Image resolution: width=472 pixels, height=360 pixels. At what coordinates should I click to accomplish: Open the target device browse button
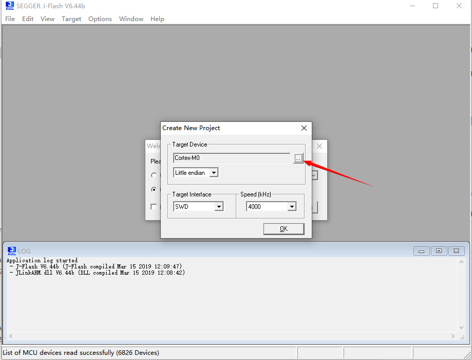click(x=298, y=158)
